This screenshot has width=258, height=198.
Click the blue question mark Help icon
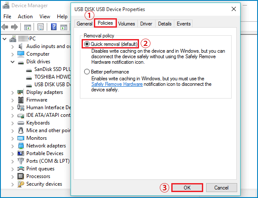pyautogui.click(x=54, y=27)
